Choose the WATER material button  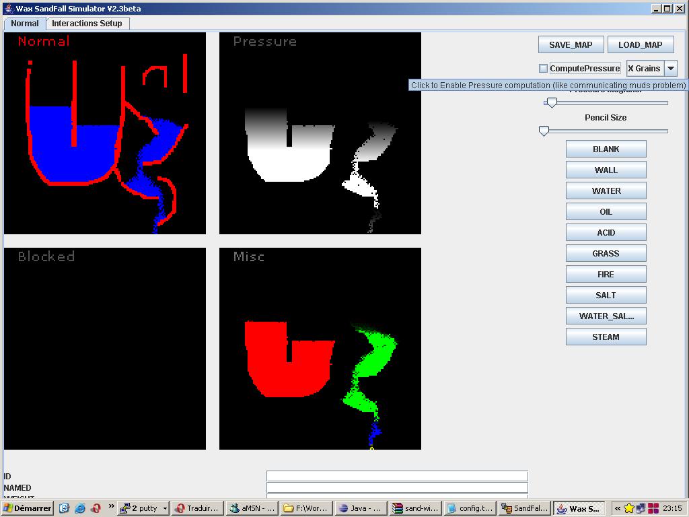[x=606, y=191]
